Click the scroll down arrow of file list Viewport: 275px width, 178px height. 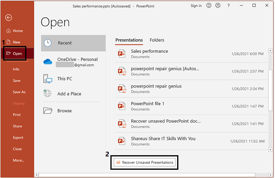coord(270,150)
